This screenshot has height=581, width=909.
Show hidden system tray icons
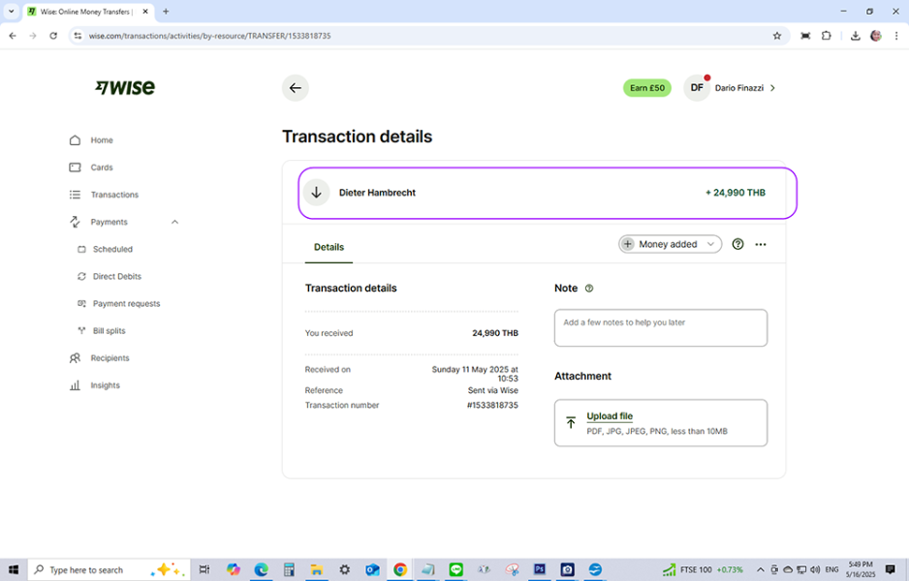pyautogui.click(x=761, y=570)
